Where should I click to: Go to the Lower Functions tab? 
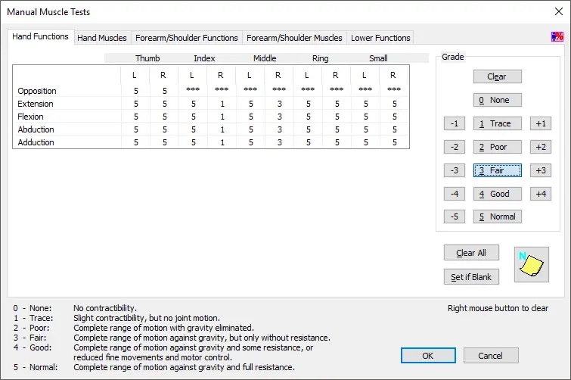[380, 38]
